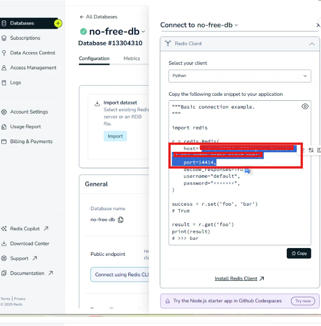Click the Billing & Payments card icon
Screen dimensions: 321x326
tap(4, 142)
